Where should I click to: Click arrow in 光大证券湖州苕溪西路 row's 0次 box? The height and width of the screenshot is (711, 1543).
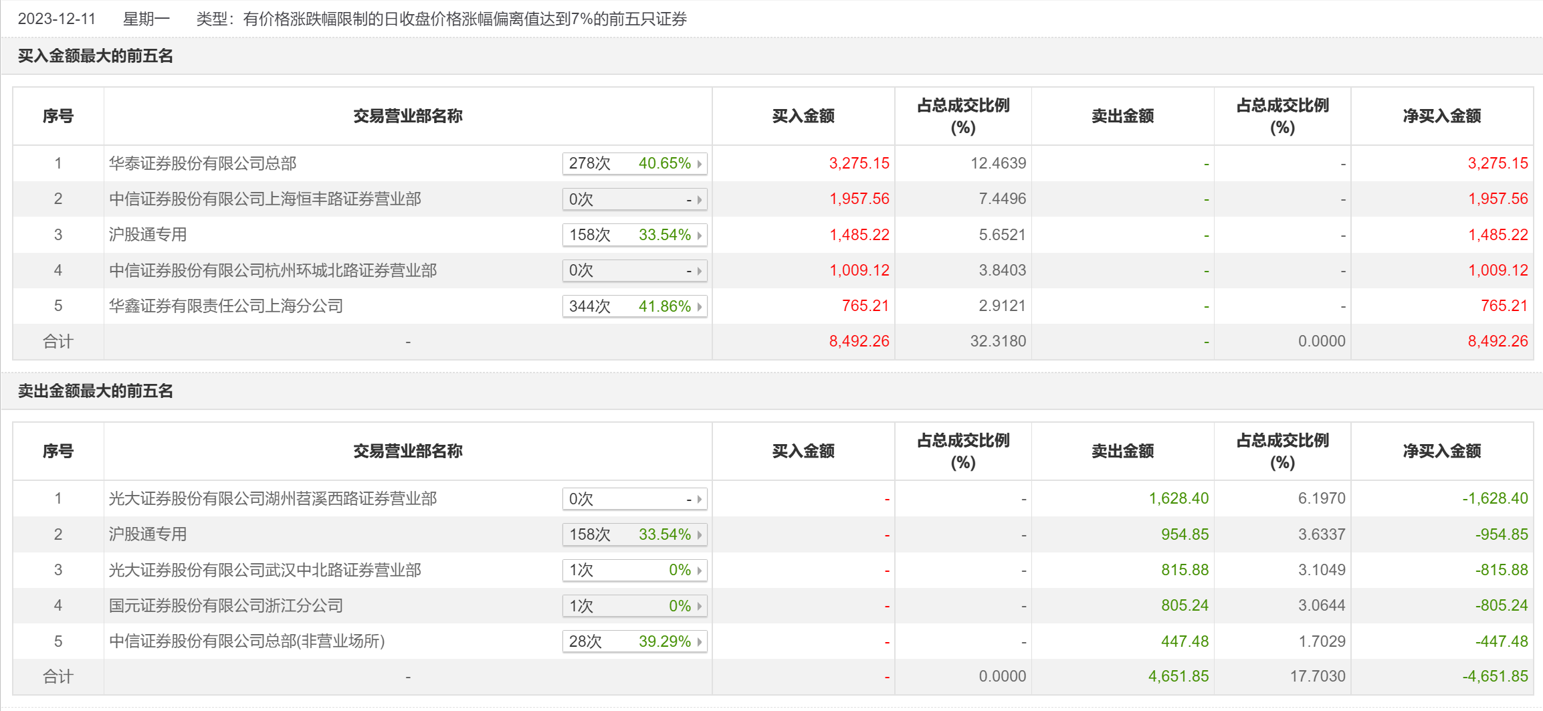pos(700,499)
